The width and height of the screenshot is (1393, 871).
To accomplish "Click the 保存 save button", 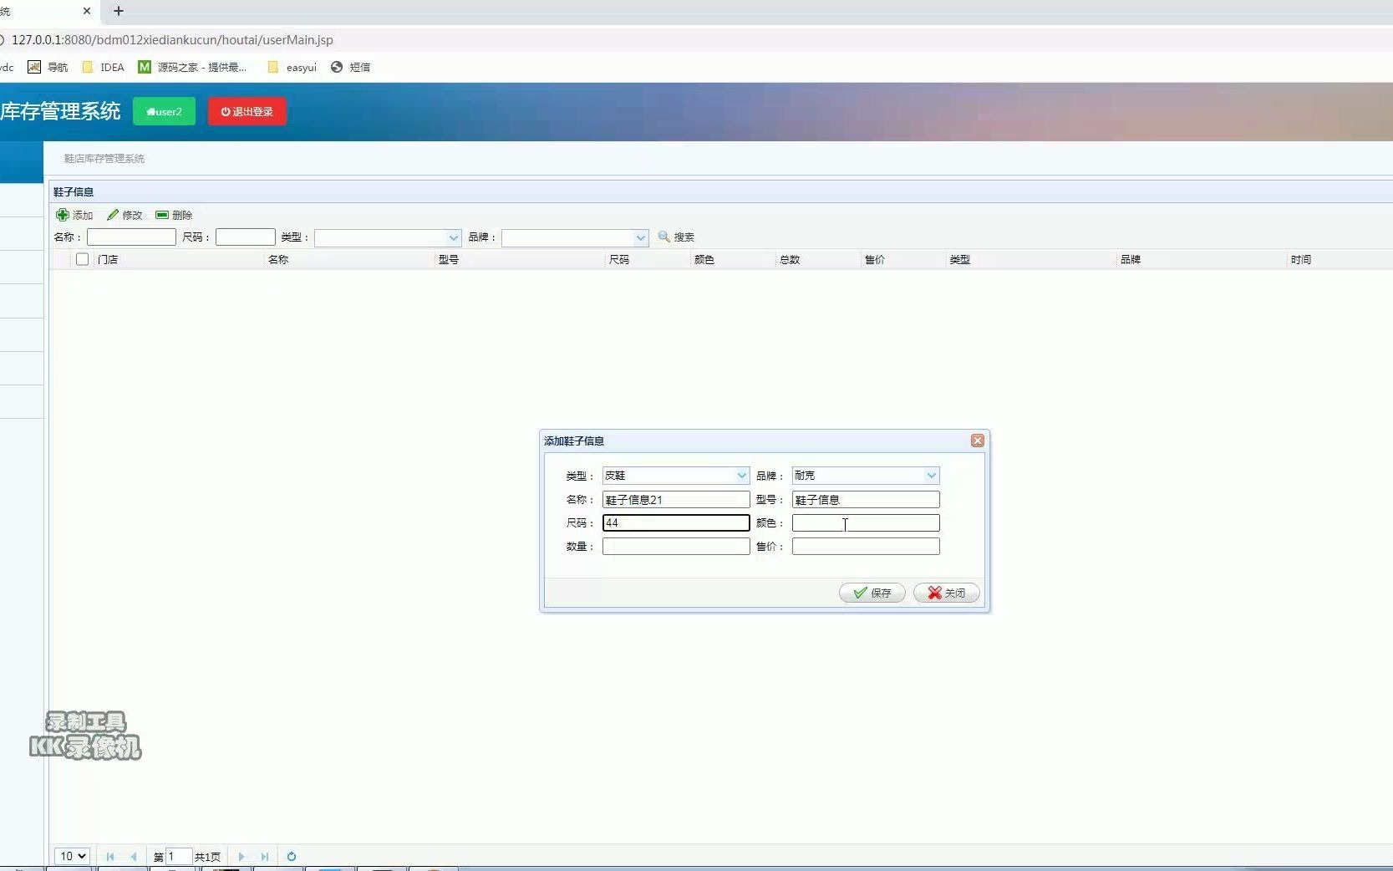I will [x=872, y=593].
